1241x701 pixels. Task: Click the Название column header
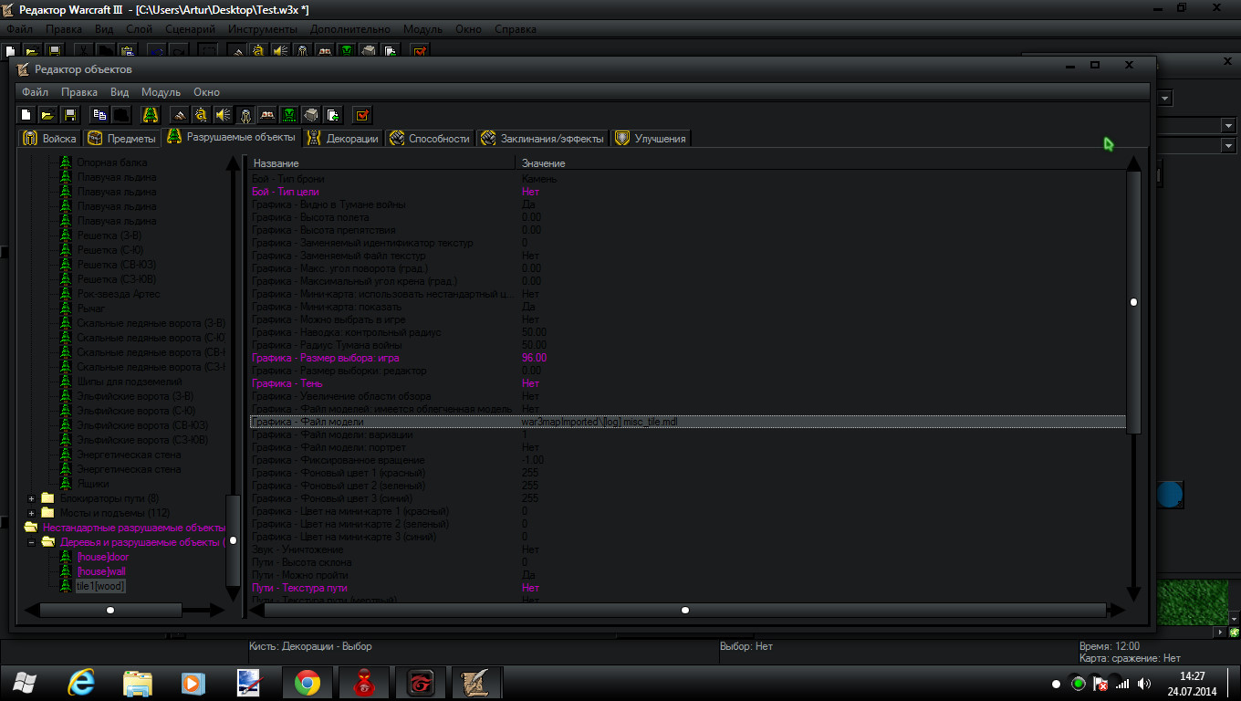381,163
